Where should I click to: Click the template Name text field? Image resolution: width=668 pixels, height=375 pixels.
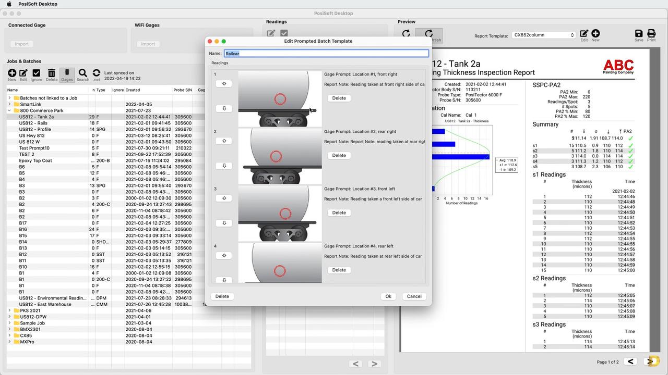tap(326, 53)
